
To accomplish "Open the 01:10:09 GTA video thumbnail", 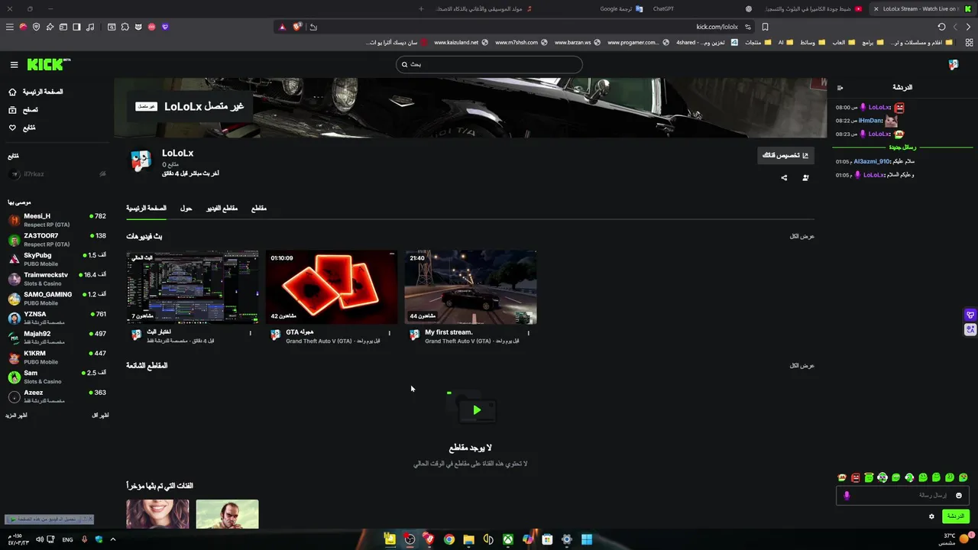I will coord(332,287).
